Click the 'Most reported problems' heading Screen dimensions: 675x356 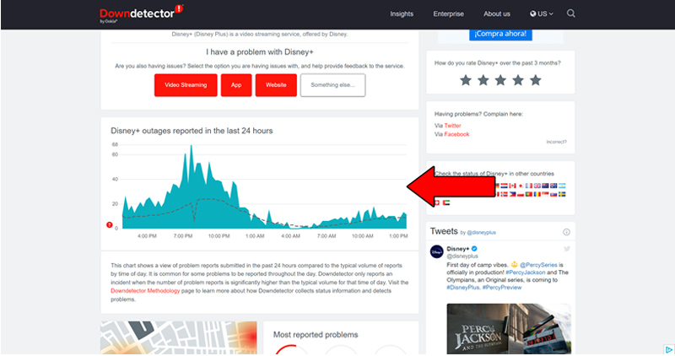point(316,335)
